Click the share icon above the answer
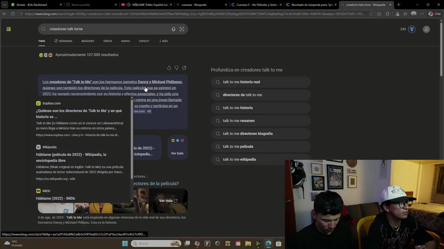The image size is (444, 249). coord(184,68)
